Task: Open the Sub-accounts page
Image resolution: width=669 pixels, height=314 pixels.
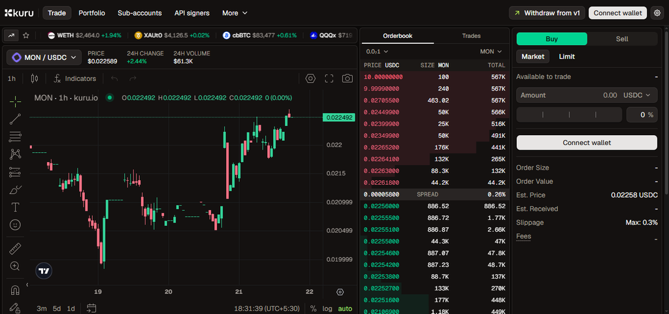Action: (x=140, y=13)
